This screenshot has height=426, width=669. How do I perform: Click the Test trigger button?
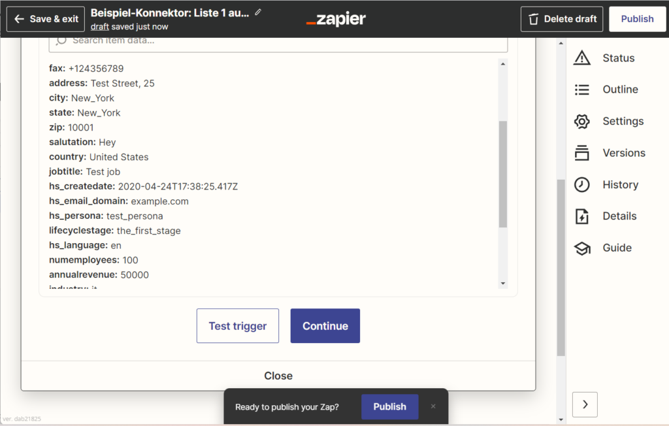(x=238, y=325)
